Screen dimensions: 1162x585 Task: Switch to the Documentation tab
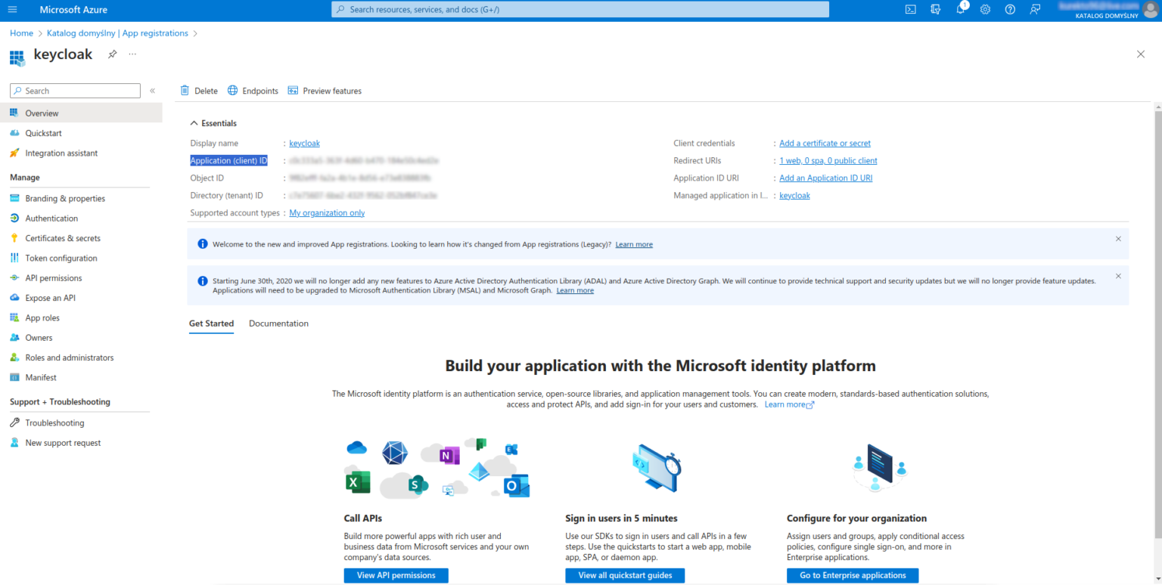point(278,323)
